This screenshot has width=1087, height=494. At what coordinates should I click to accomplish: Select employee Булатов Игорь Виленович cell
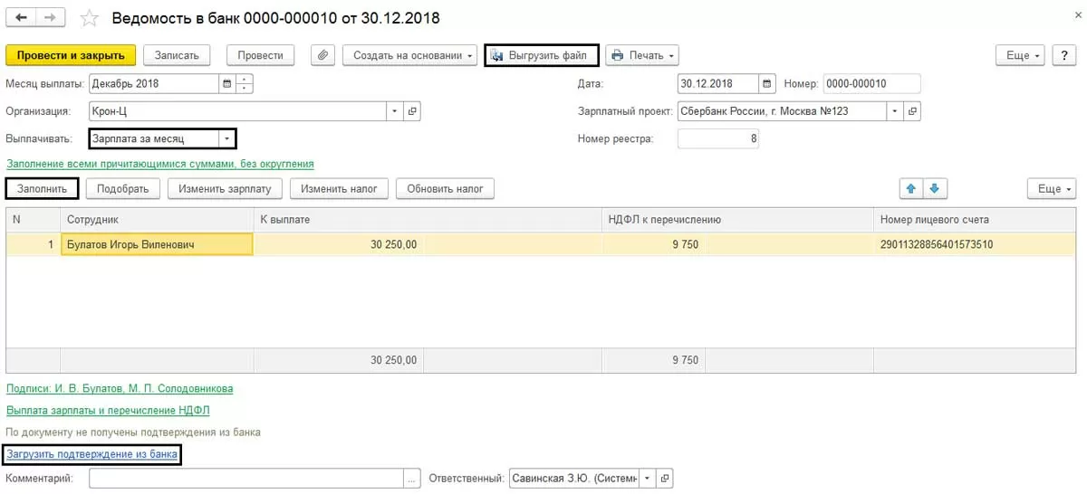click(x=157, y=244)
